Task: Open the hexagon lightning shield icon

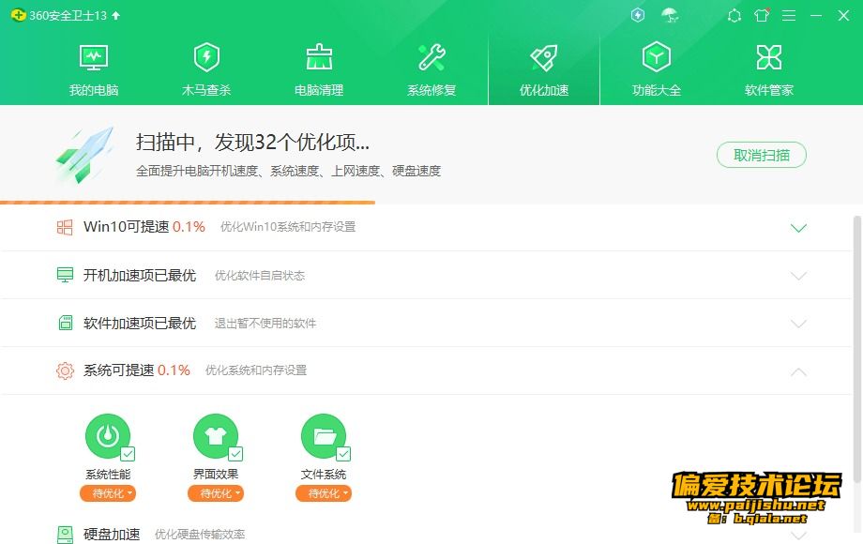Action: 637,15
